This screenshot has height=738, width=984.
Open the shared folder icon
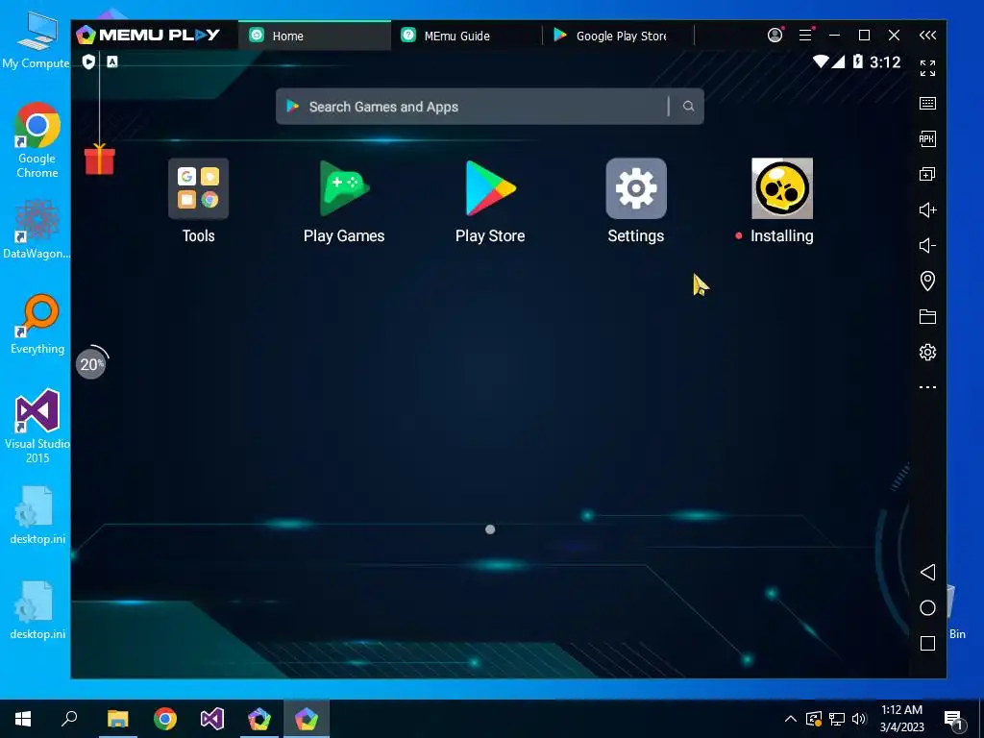tap(927, 316)
